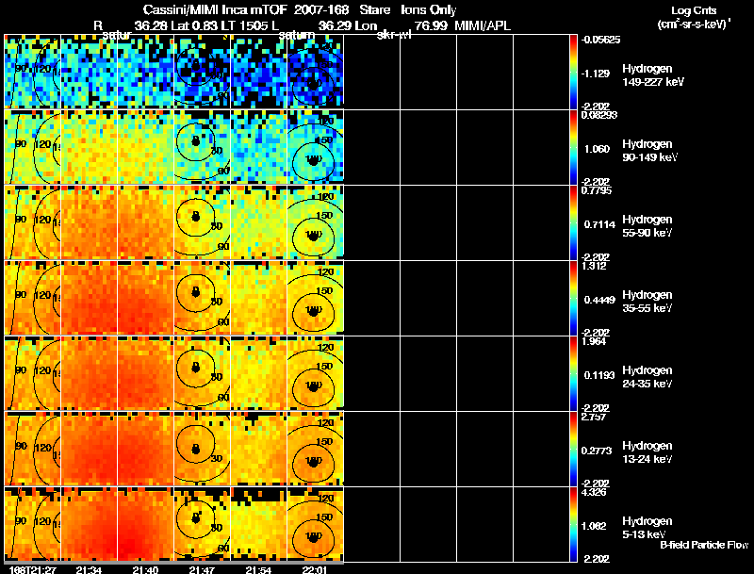Select the 0.4449 color scale midpoint
The image size is (754, 574).
[x=599, y=300]
